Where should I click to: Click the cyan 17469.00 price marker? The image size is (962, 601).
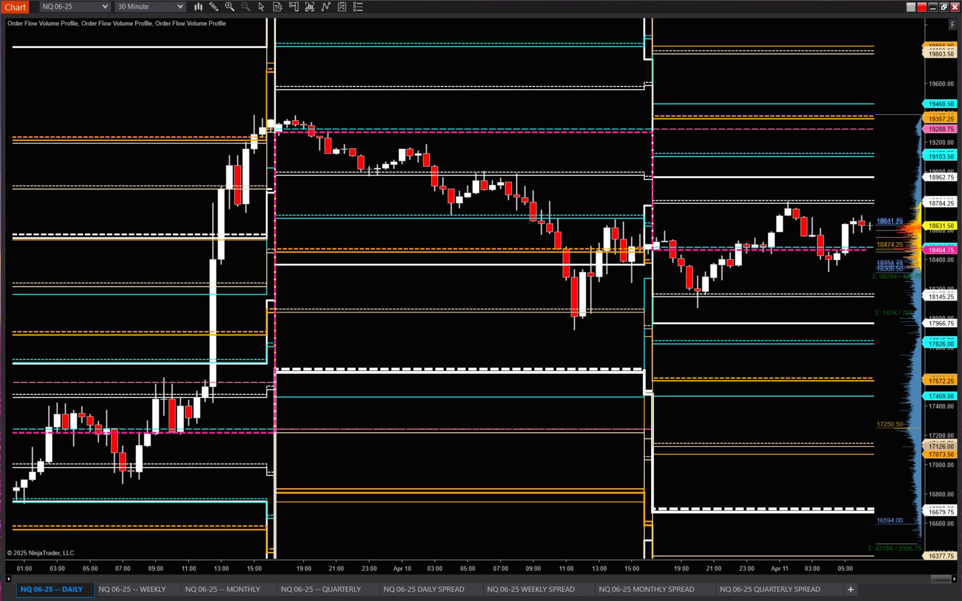tap(941, 396)
